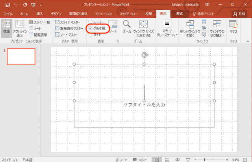Switch to slide sorter view in status bar

(167, 159)
